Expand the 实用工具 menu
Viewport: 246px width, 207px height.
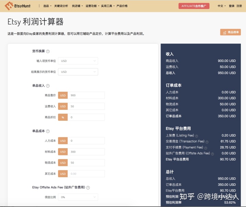[x=108, y=6]
